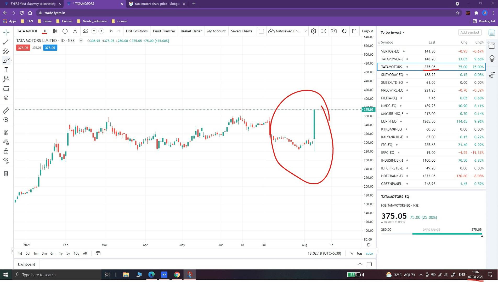Change the D interval in toolbar

point(45,31)
